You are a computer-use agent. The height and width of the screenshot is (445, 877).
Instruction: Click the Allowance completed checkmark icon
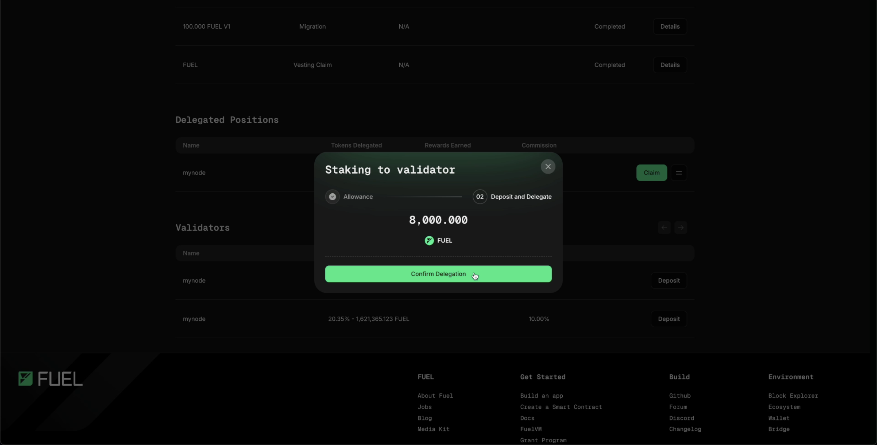pyautogui.click(x=332, y=197)
